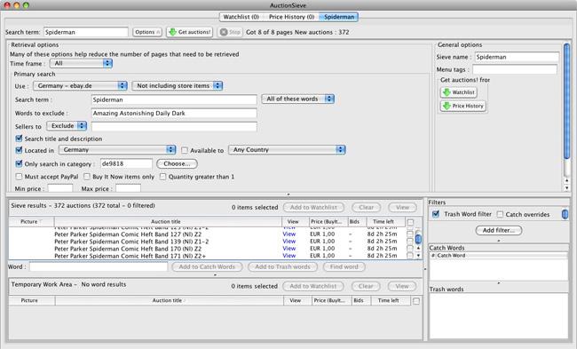
Task: Enable the Available to checkbox
Action: [x=185, y=150]
